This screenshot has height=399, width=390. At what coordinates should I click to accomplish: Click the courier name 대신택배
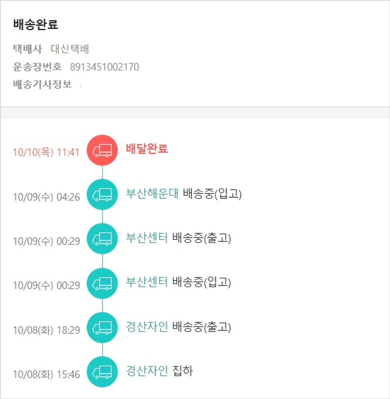70,49
